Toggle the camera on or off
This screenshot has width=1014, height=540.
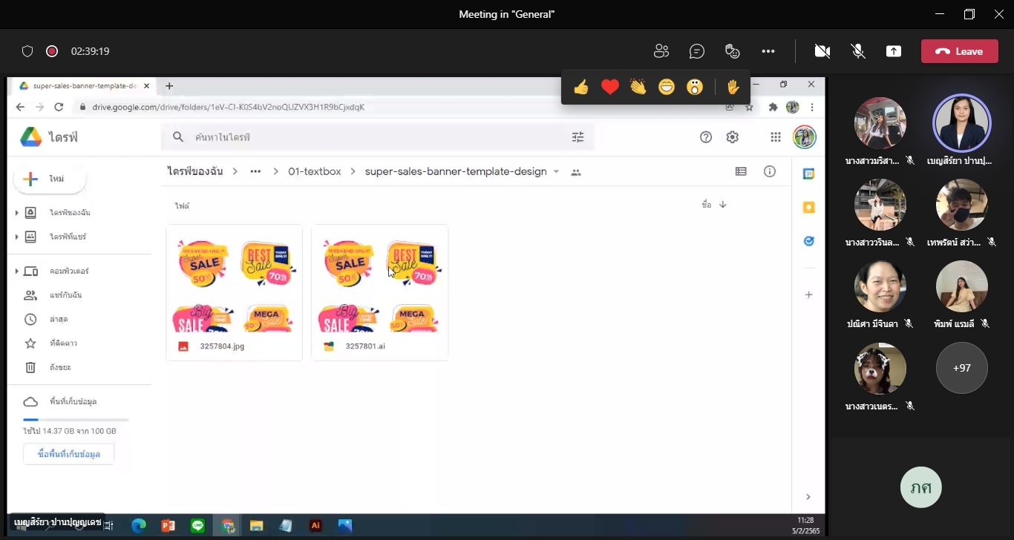tap(822, 51)
